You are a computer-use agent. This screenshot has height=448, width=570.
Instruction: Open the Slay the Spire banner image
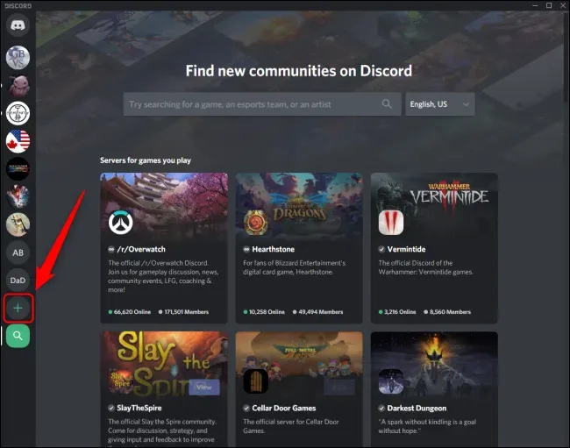tap(164, 365)
